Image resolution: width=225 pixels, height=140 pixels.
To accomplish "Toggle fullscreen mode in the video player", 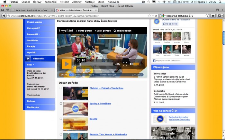I will pos(125,64).
